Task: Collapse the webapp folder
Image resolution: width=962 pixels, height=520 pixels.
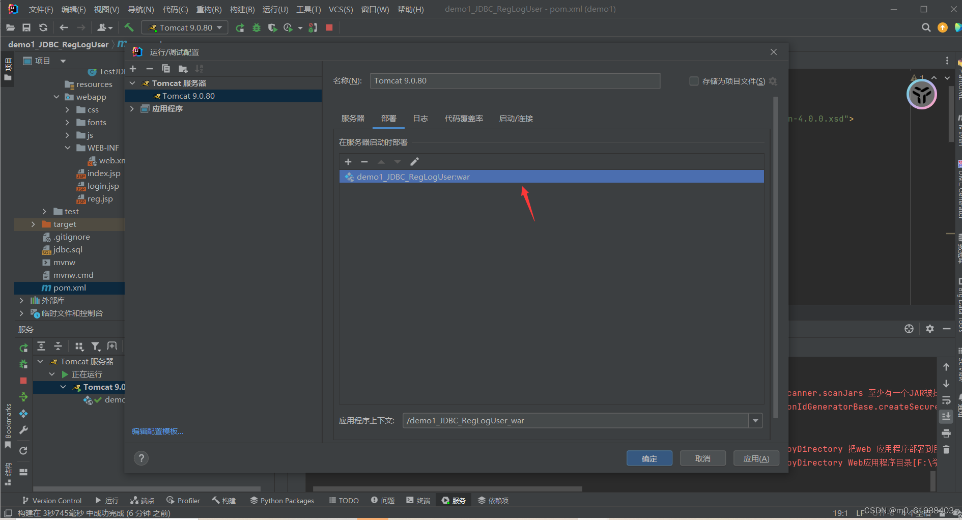Action: (56, 97)
